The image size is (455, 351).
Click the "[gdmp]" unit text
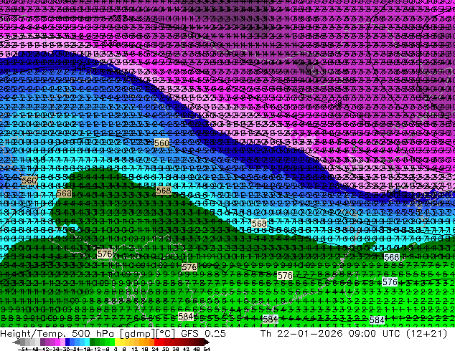pyautogui.click(x=136, y=334)
